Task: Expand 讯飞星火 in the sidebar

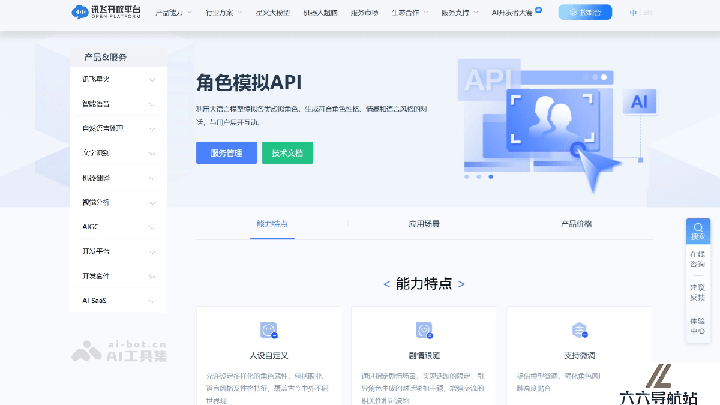Action: pos(118,79)
